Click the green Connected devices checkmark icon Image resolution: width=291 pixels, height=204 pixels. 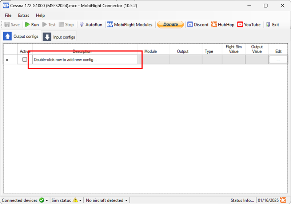coord(42,200)
